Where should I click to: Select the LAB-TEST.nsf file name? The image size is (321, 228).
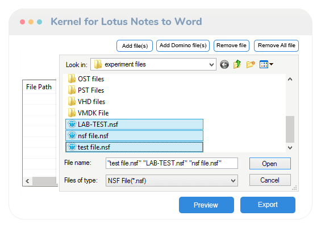click(x=98, y=124)
